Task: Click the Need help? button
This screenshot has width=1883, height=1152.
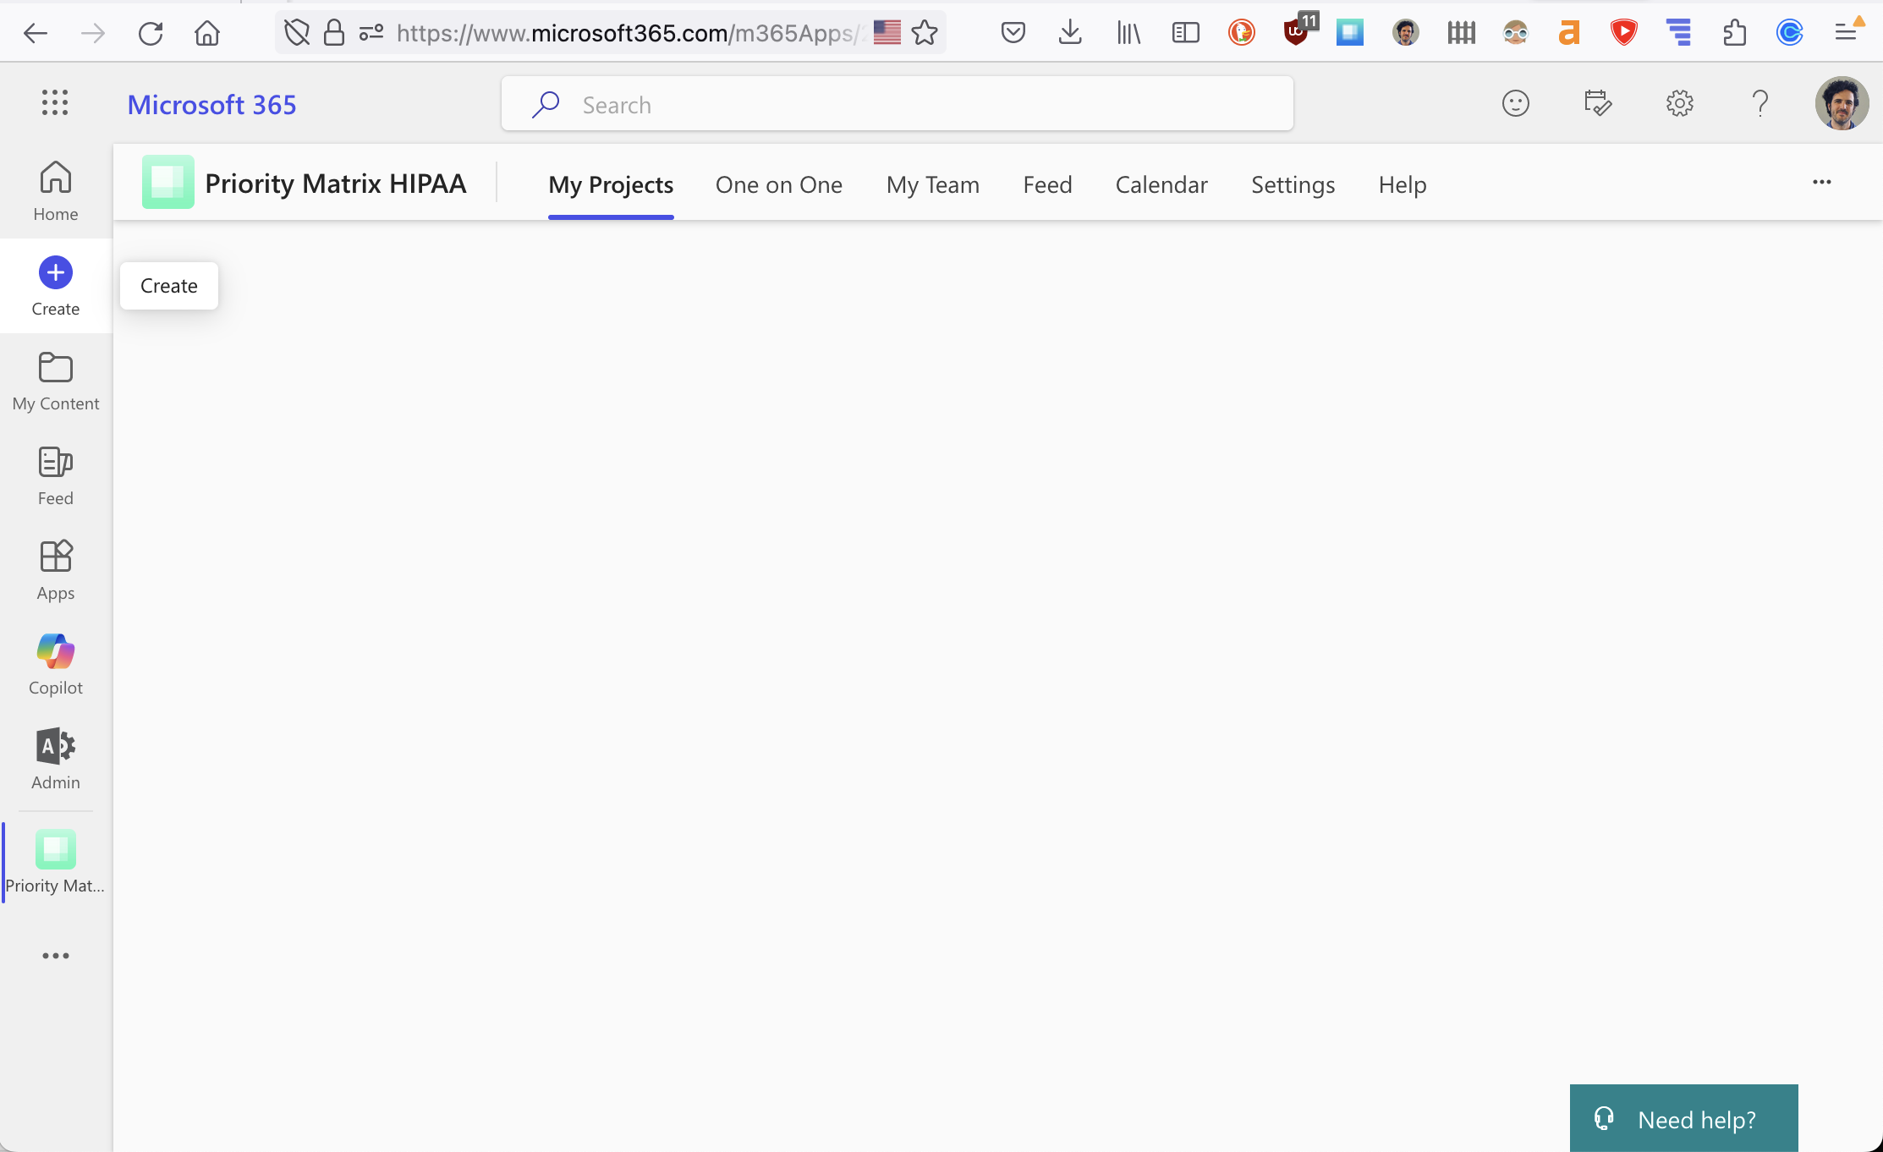Action: click(x=1683, y=1118)
